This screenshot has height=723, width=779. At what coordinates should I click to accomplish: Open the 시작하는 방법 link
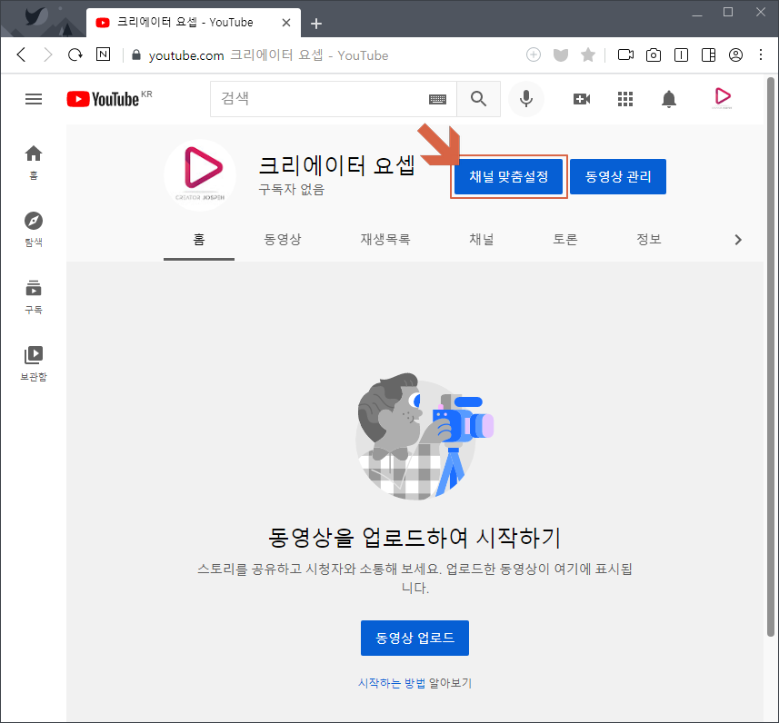coord(392,683)
